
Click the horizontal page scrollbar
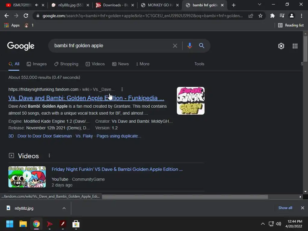pos(185,197)
